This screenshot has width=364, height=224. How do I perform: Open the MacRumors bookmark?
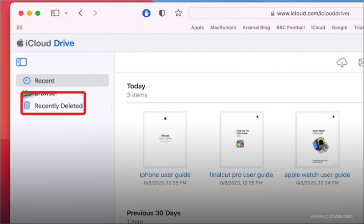pos(223,28)
